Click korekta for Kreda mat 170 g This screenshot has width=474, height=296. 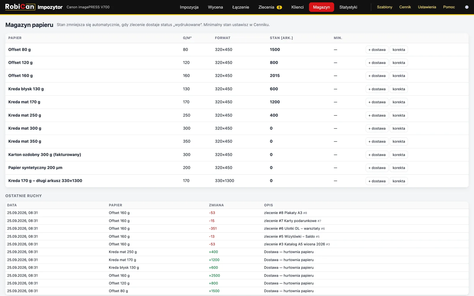click(x=398, y=102)
